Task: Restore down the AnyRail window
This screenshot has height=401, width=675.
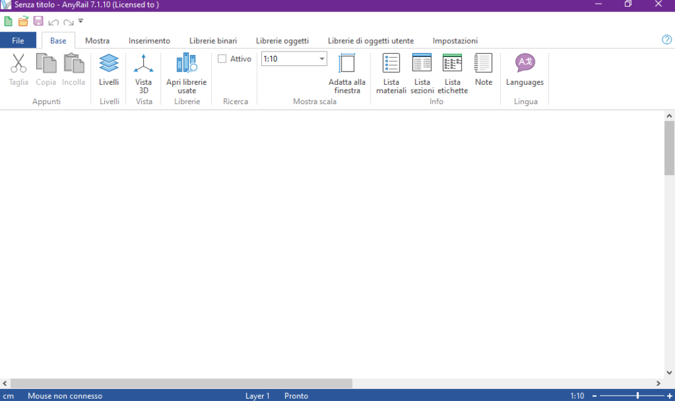Action: click(628, 4)
